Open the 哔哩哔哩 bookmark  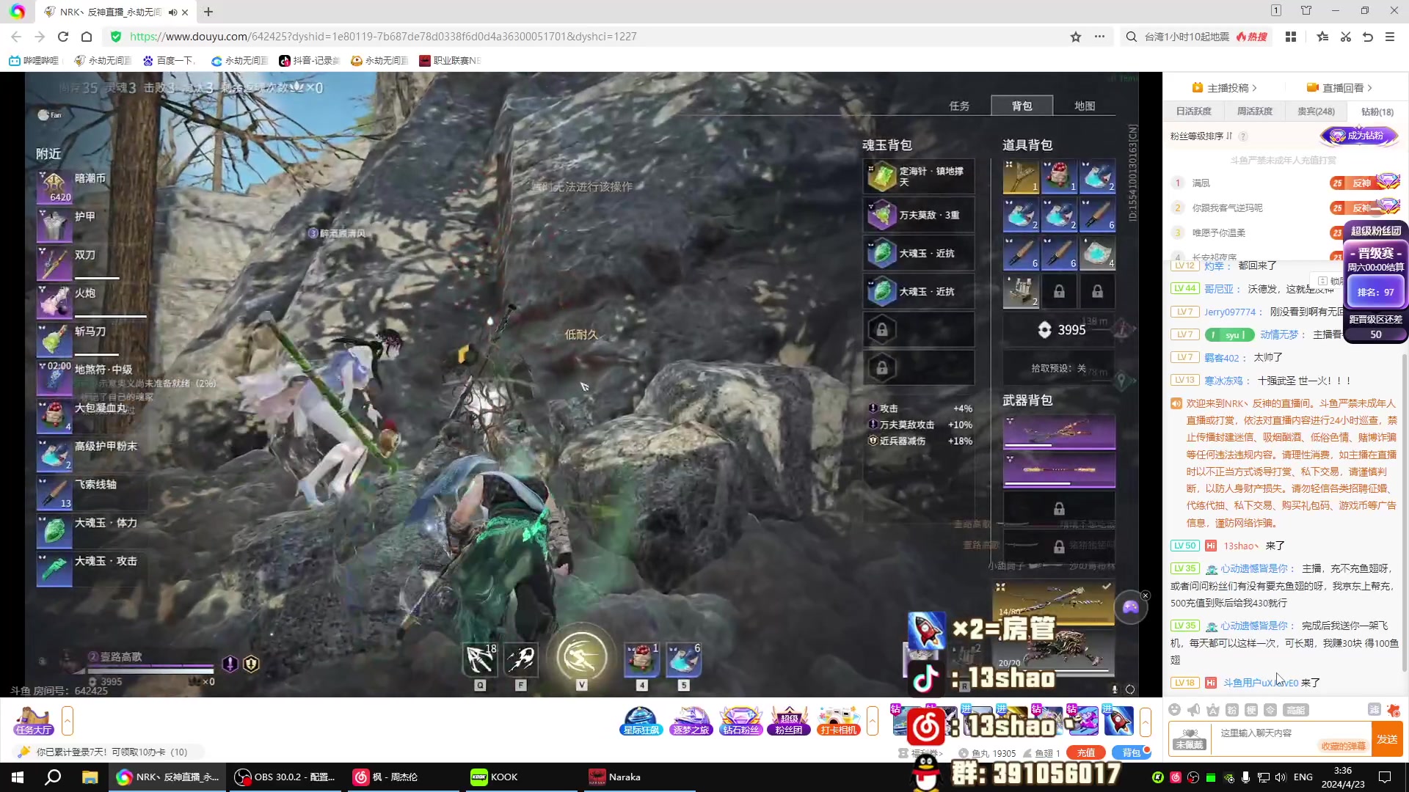click(34, 60)
